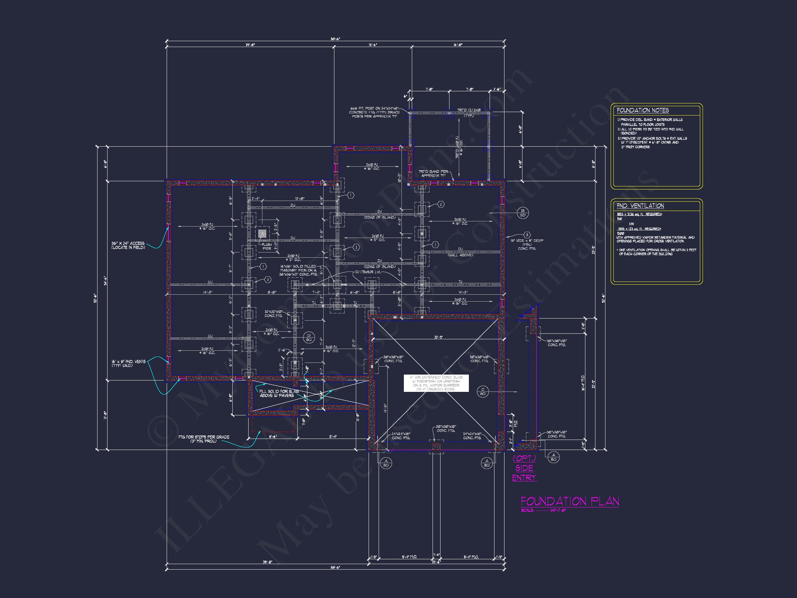Select the 'FLUSH PIER' label
797x598 pixels.
click(267, 247)
